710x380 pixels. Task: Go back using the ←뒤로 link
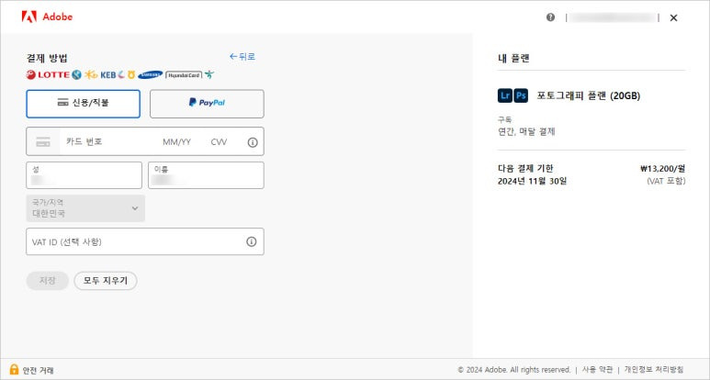(x=242, y=57)
